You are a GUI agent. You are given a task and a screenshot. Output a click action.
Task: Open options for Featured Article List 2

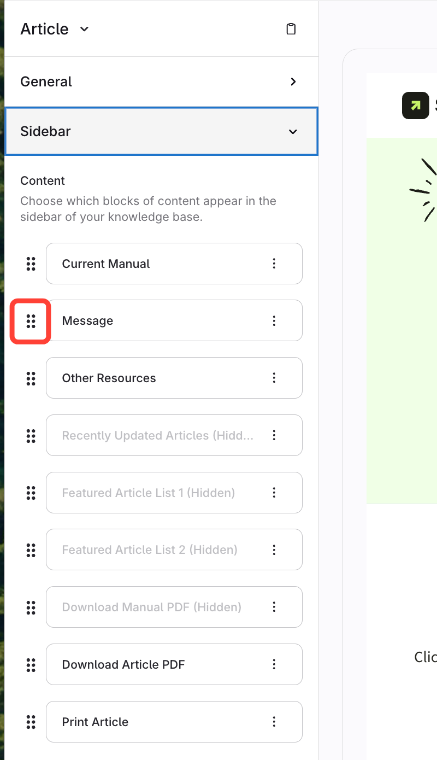(274, 549)
